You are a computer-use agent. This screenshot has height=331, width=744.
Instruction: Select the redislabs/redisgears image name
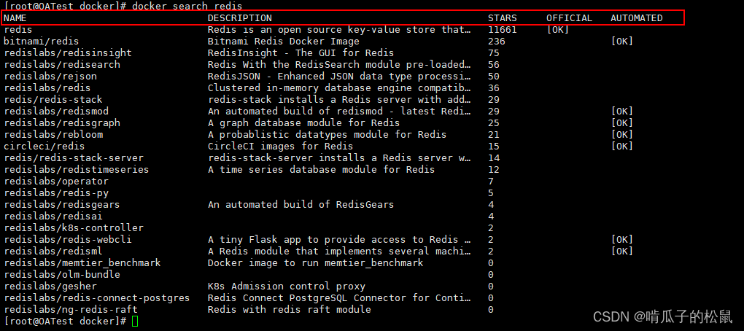[62, 204]
